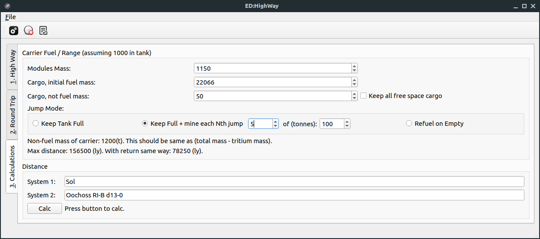Decrease Cargo not fuel mass

[354, 98]
